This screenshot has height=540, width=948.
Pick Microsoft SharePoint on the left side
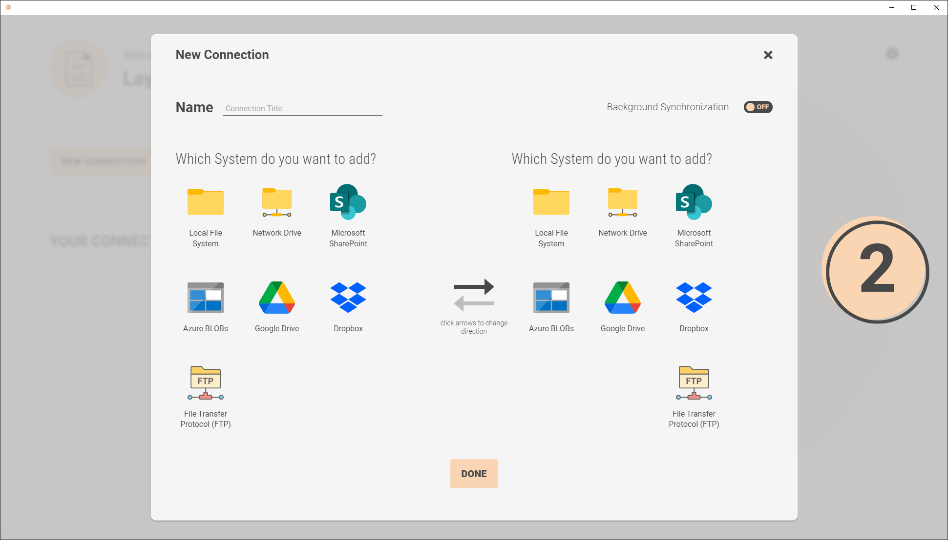348,202
